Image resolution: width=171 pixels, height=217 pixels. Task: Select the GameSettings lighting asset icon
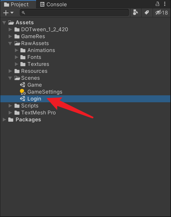23,92
